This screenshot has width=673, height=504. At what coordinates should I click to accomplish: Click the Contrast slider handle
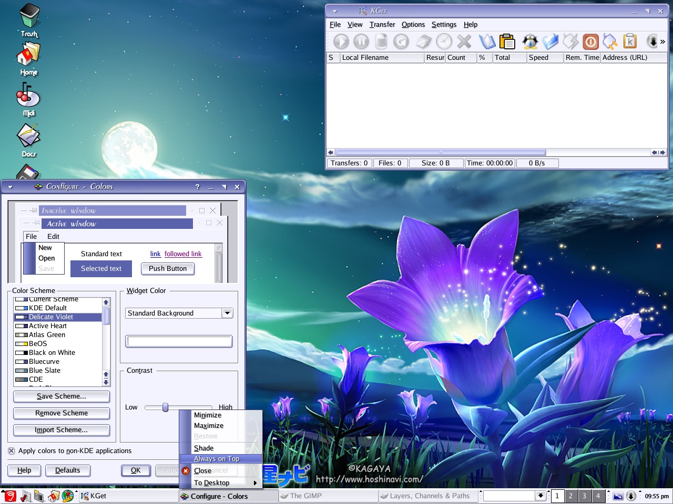pos(165,407)
